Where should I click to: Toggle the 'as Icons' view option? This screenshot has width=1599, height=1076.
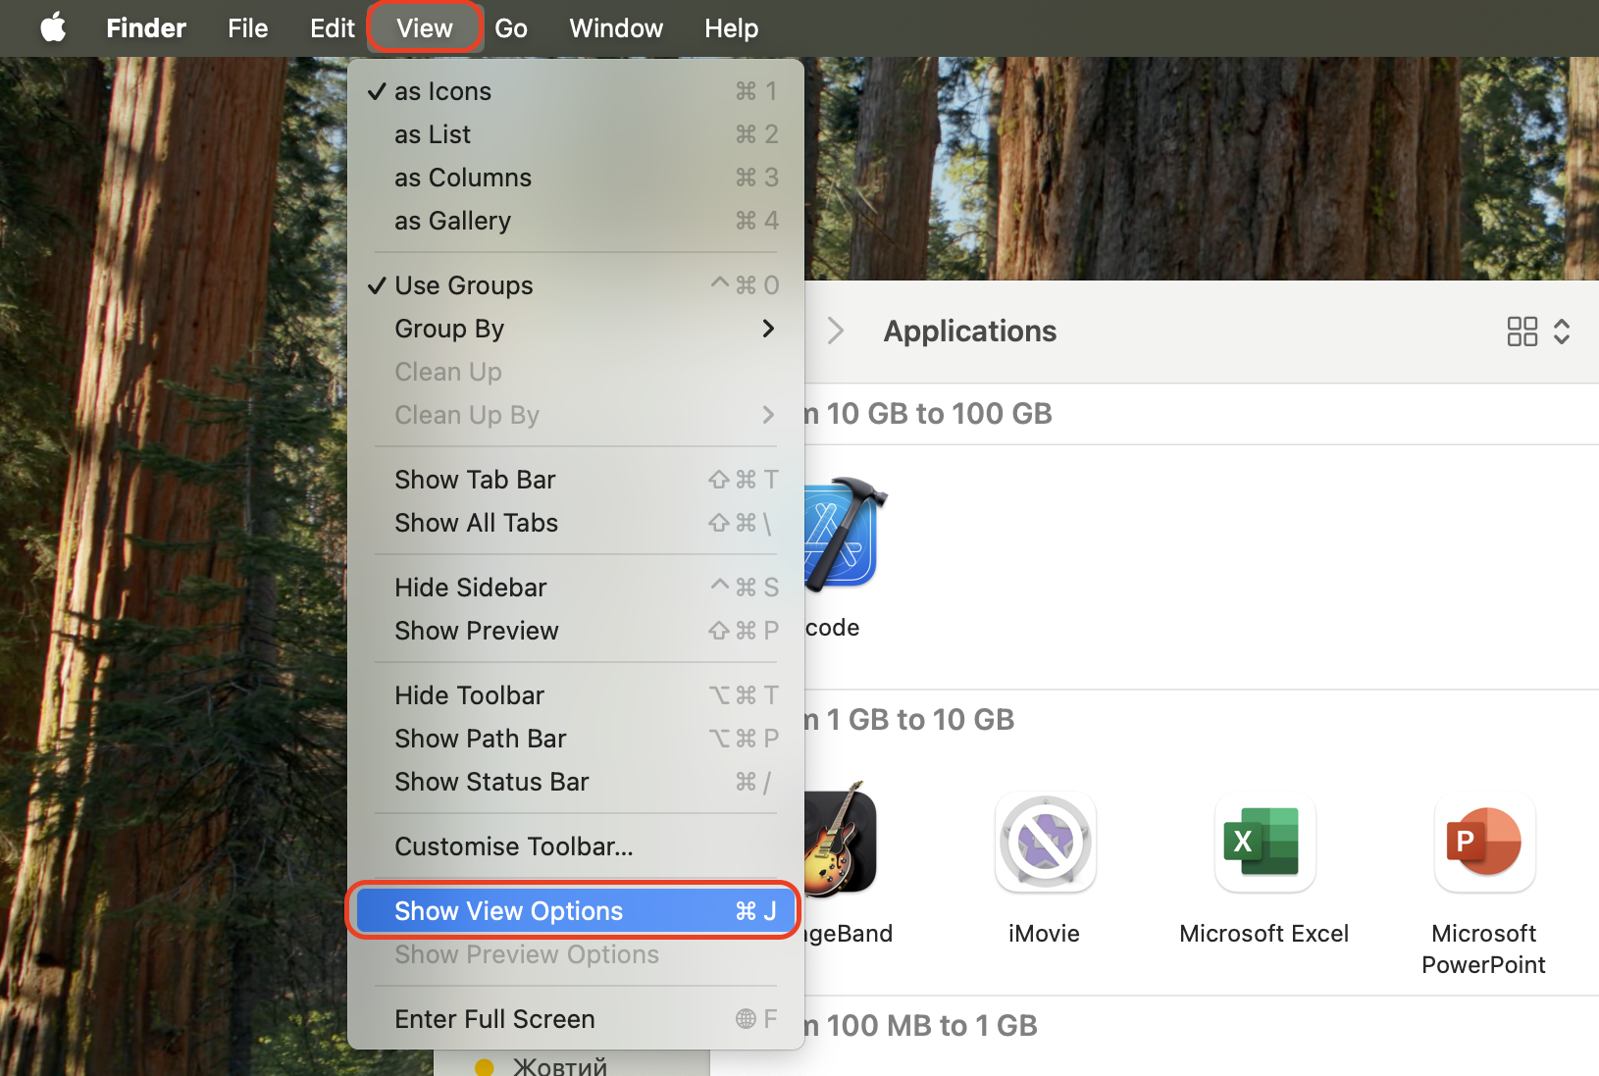pos(442,90)
